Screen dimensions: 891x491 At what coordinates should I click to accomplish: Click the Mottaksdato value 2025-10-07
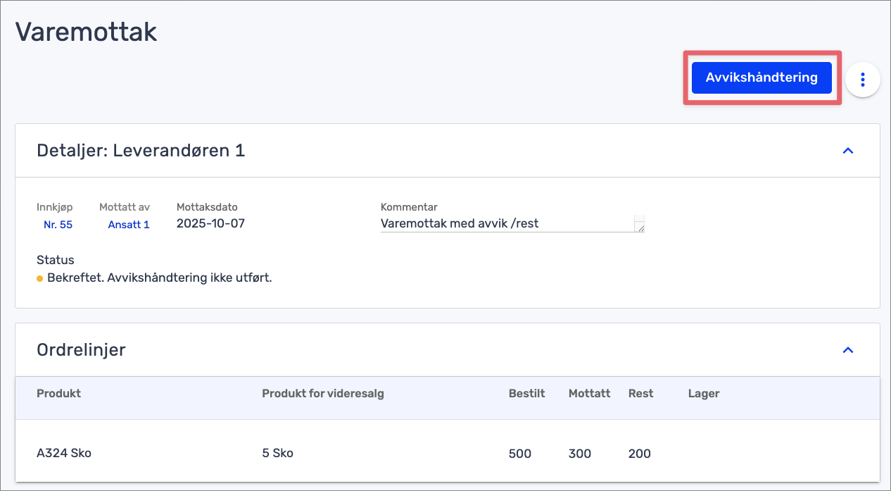210,224
